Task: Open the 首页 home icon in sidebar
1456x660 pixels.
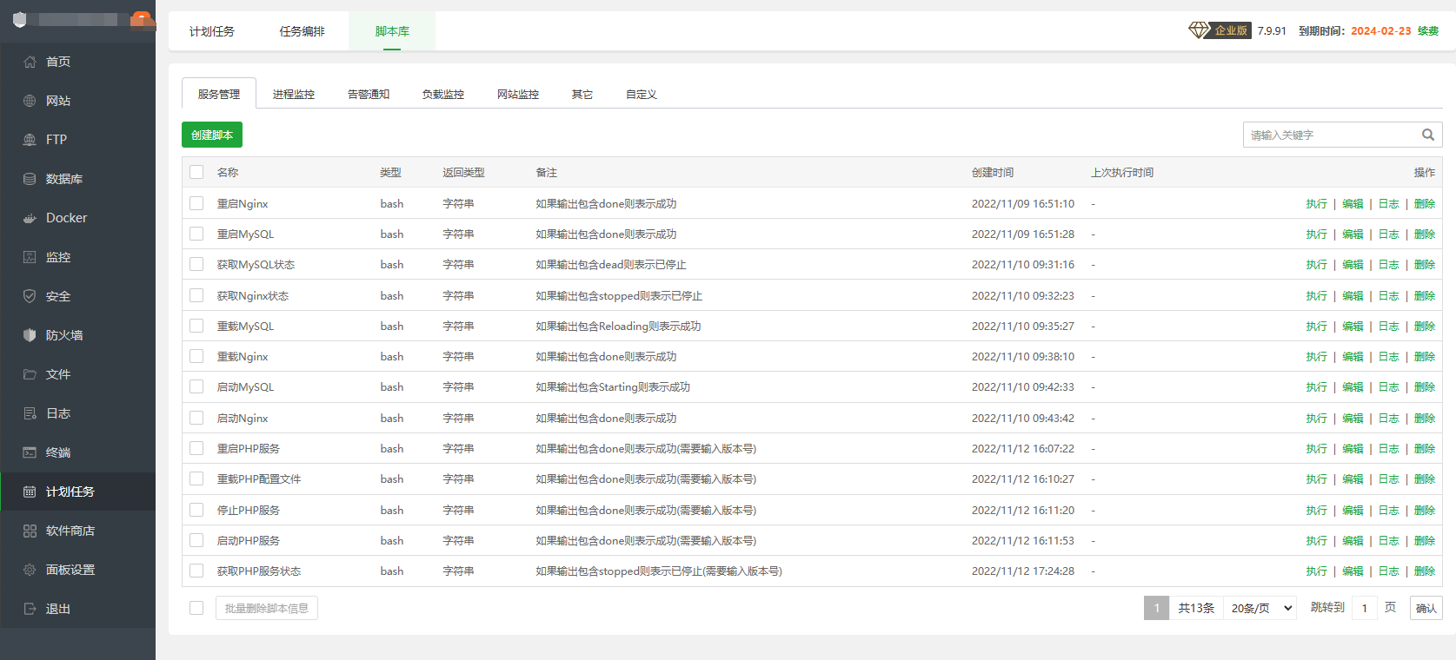Action: pos(30,62)
